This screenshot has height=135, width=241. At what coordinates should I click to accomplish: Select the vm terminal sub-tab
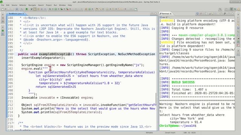click(163, 17)
